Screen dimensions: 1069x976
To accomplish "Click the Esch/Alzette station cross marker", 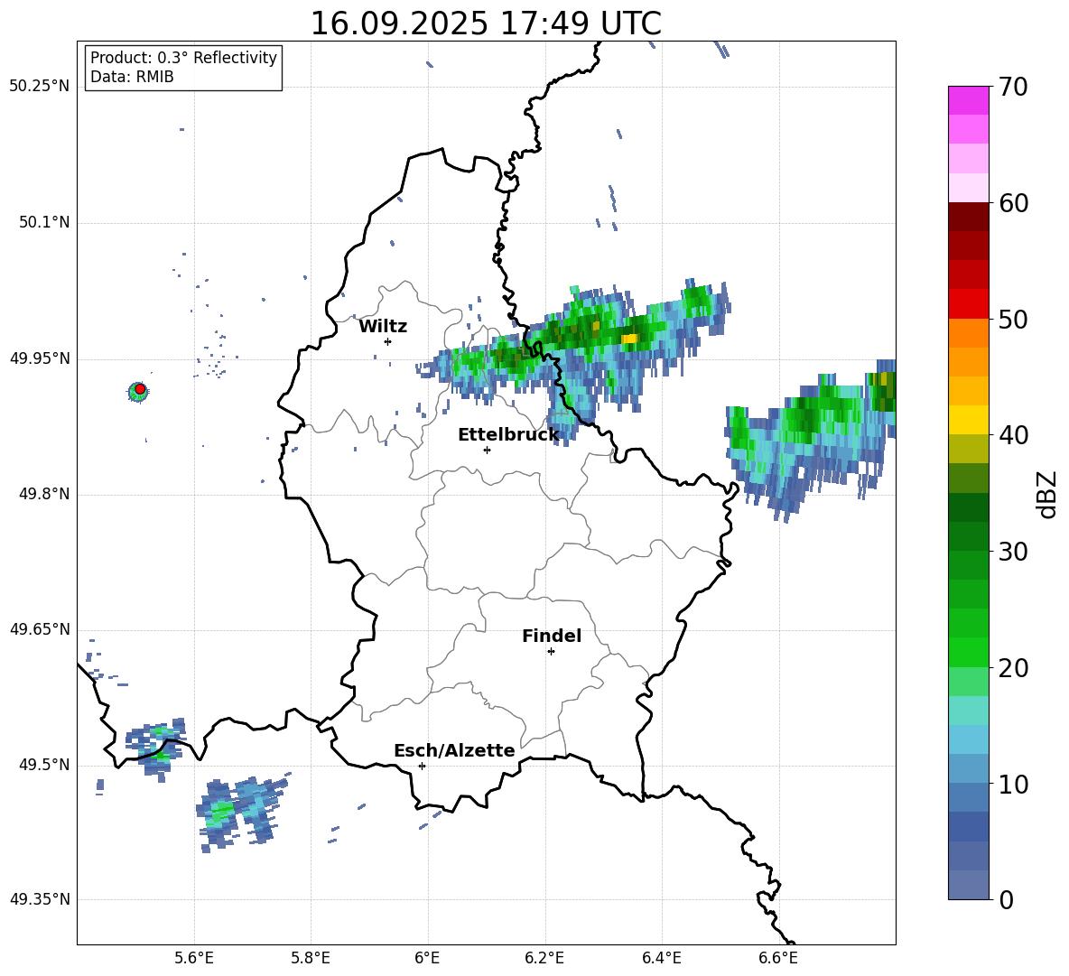I will pos(422,766).
